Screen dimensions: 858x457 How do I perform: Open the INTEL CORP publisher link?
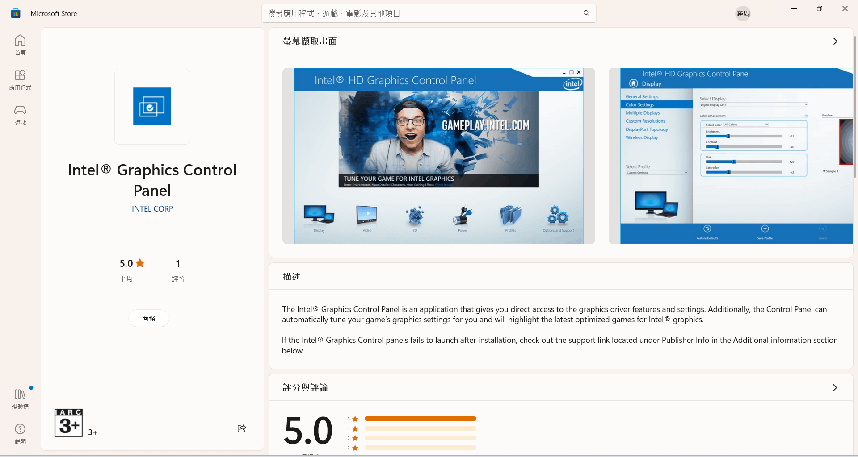coord(152,209)
